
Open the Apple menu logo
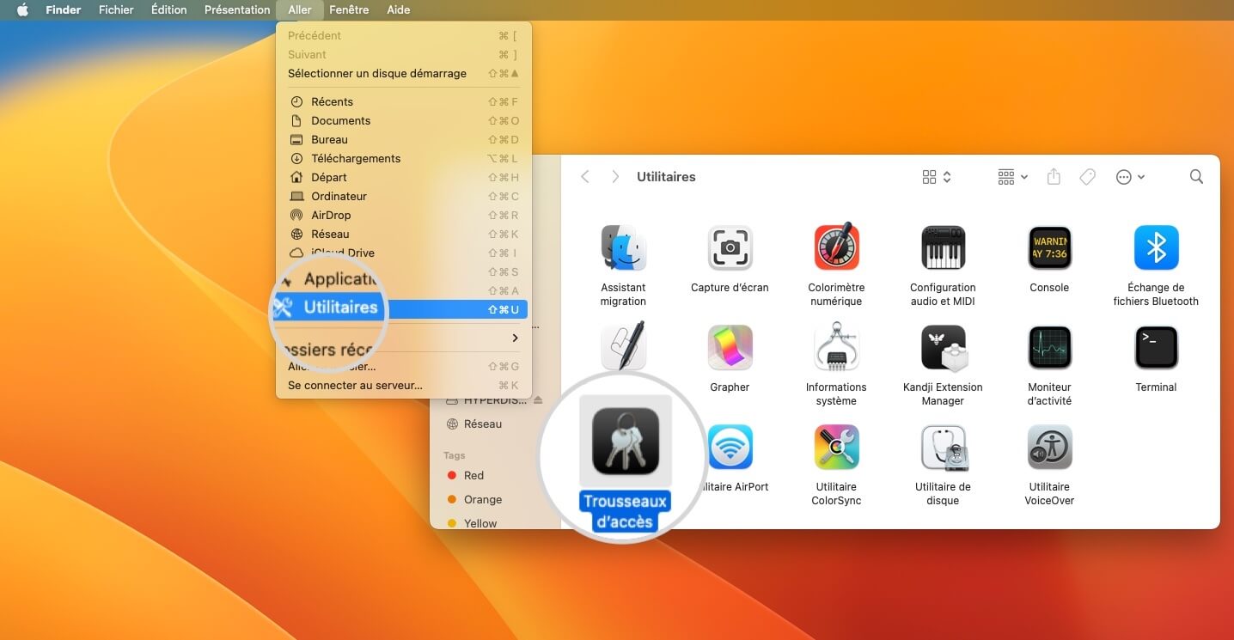pyautogui.click(x=23, y=10)
